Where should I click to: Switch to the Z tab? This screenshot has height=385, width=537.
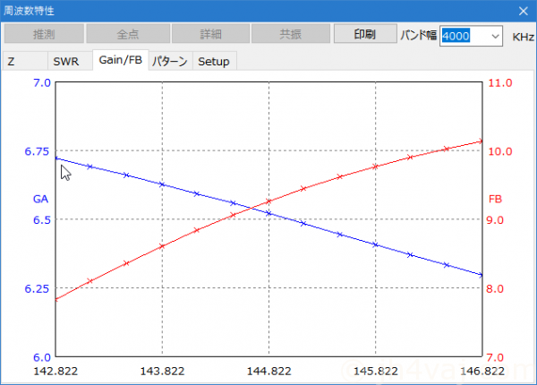pos(12,62)
